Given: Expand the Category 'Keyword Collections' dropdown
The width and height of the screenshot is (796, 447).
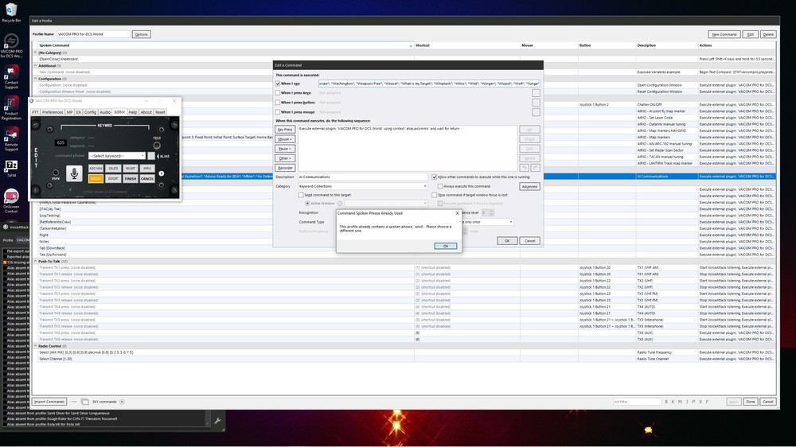Looking at the screenshot, I should click(x=364, y=186).
